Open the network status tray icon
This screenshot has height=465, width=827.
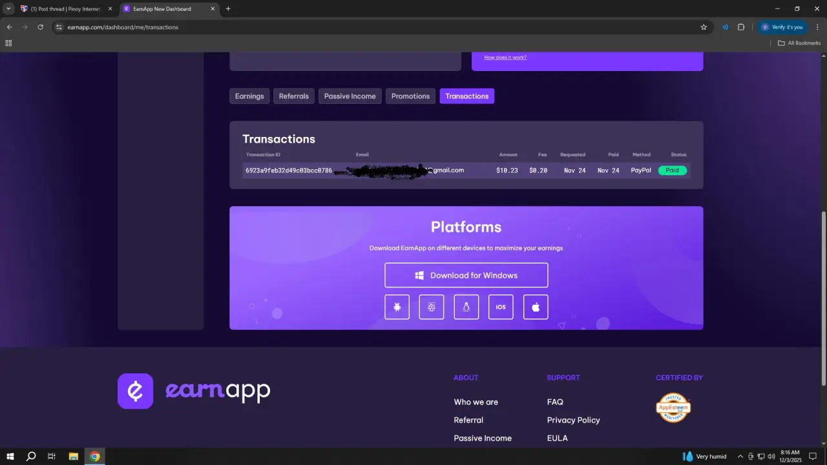pyautogui.click(x=761, y=457)
